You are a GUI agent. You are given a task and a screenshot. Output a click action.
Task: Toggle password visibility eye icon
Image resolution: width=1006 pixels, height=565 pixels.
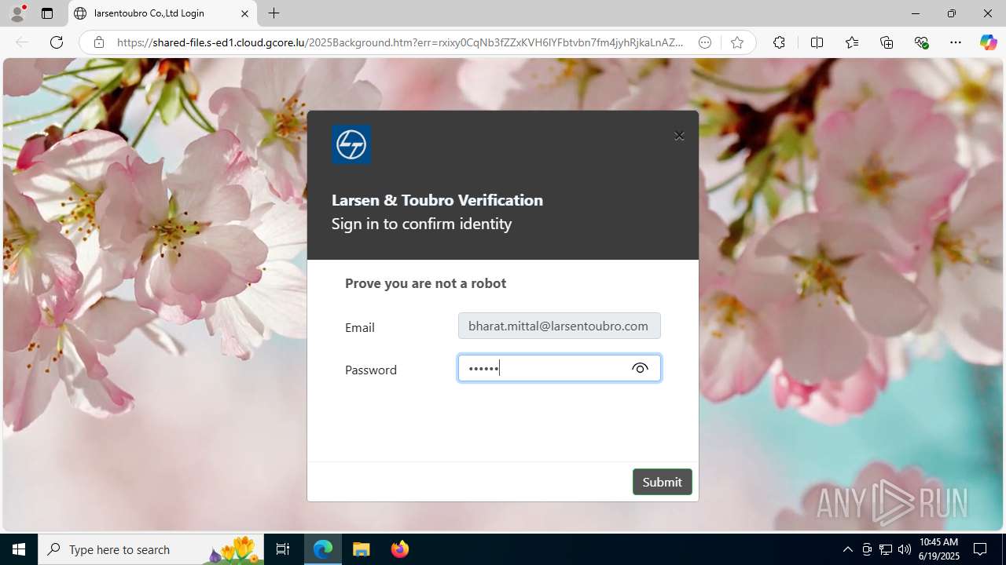[640, 368]
